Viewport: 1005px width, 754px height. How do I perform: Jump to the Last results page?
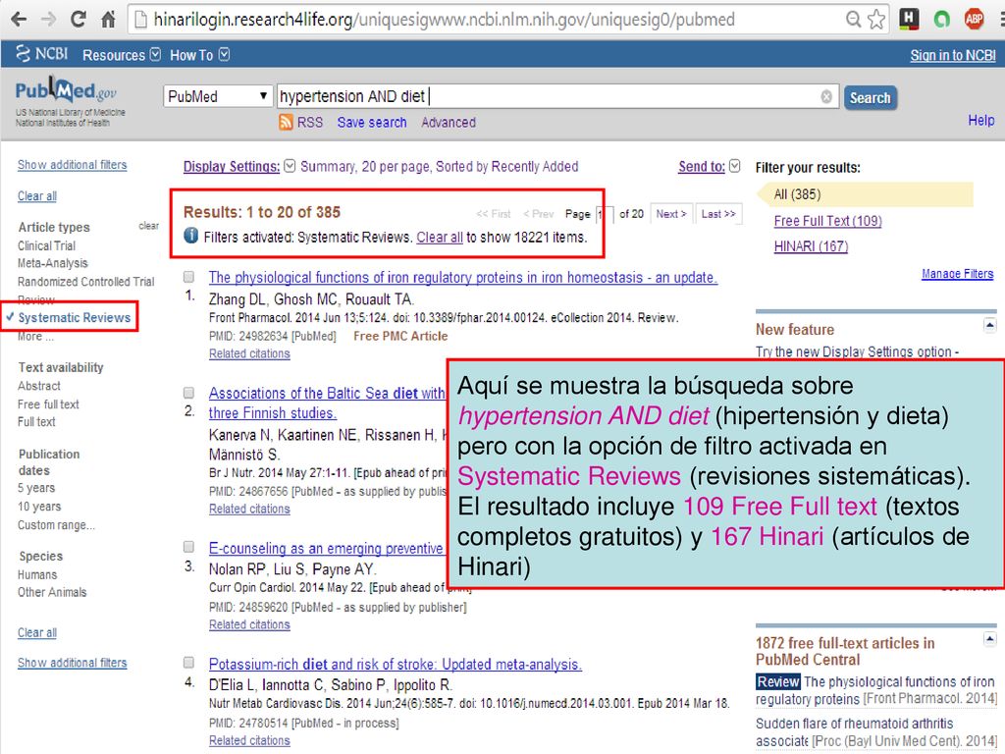[x=717, y=214]
